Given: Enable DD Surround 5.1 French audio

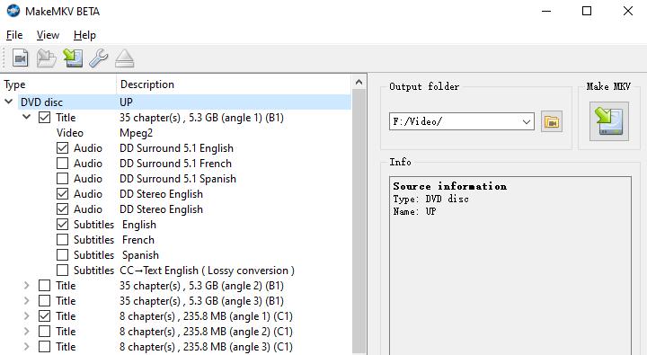Looking at the screenshot, I should point(62,164).
